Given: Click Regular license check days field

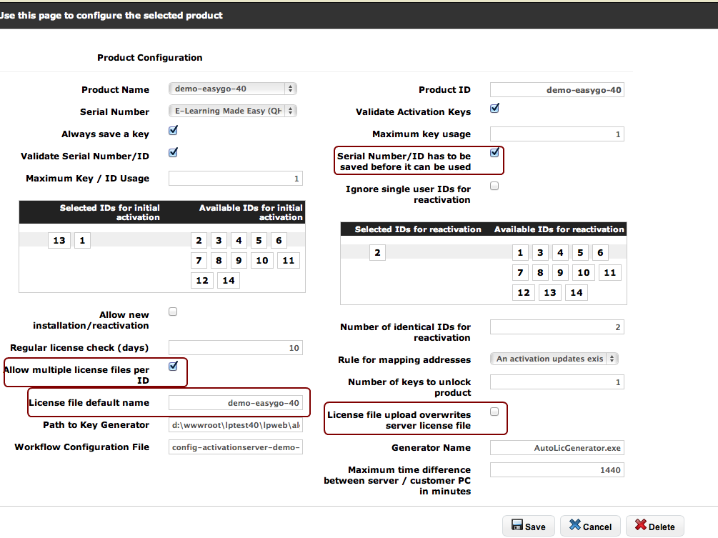Looking at the screenshot, I should 235,348.
